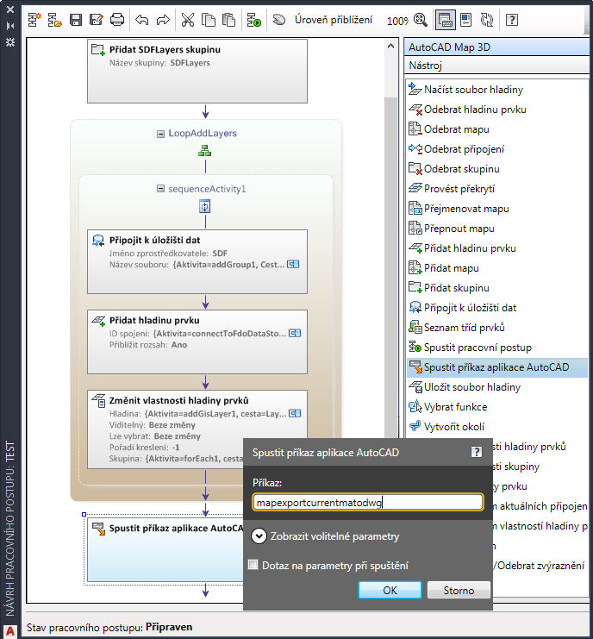
Task: Open binding for Hladina parameter
Action: (x=295, y=414)
